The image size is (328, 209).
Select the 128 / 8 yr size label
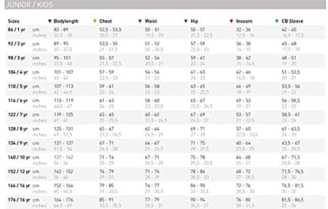(18, 129)
